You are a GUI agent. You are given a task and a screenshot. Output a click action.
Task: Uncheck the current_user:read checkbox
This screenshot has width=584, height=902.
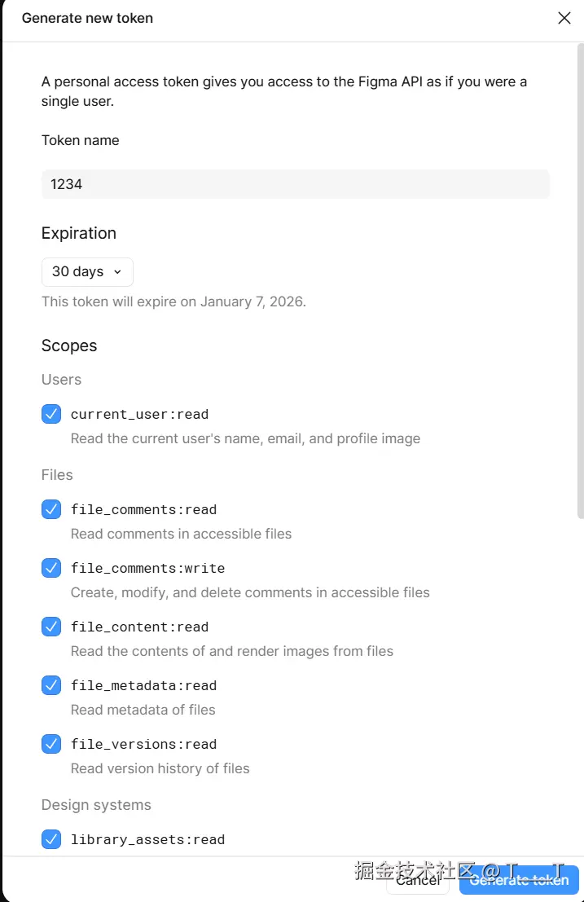tap(51, 414)
